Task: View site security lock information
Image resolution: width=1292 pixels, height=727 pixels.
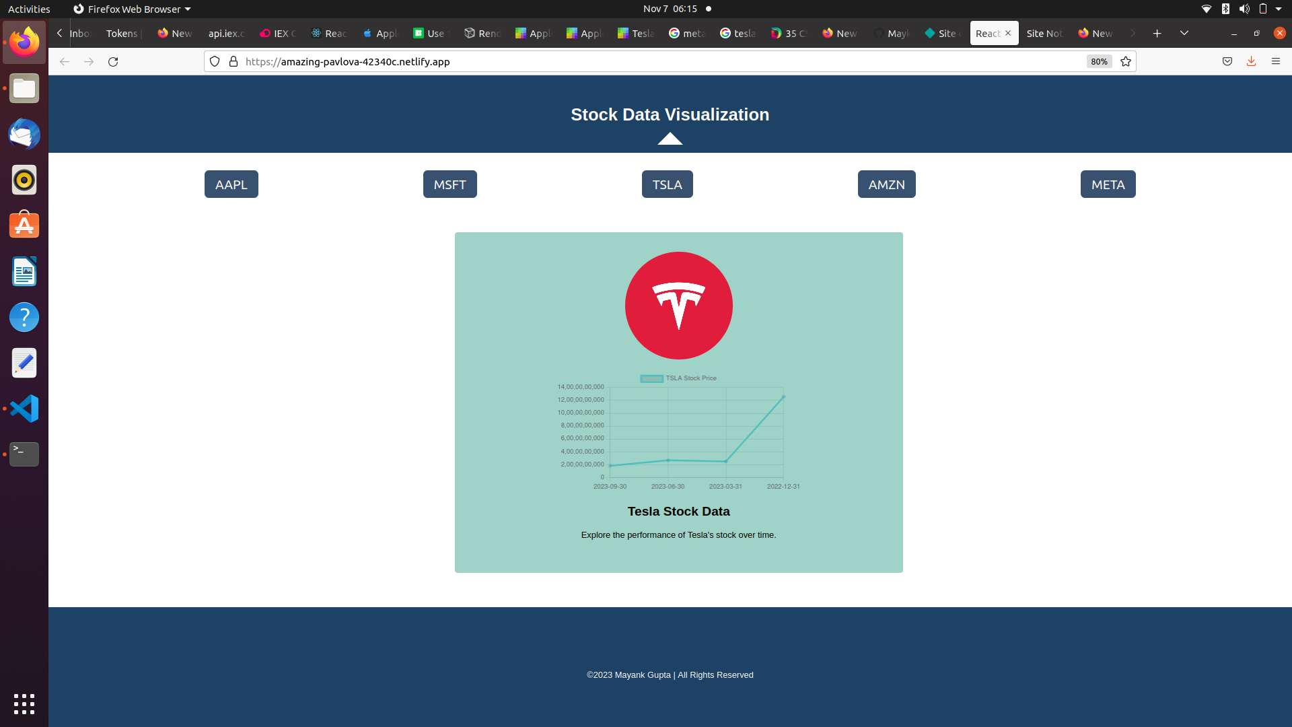Action: click(234, 61)
